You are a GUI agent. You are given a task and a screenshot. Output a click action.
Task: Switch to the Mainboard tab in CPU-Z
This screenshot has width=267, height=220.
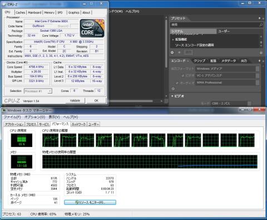coord(34,13)
